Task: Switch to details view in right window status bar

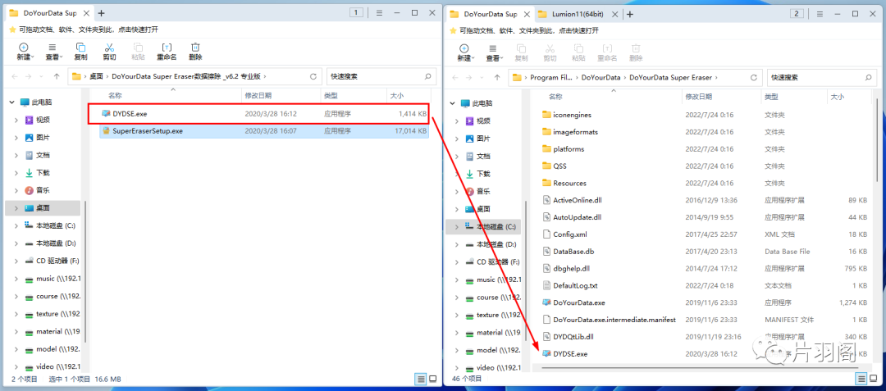Action: tap(861, 379)
